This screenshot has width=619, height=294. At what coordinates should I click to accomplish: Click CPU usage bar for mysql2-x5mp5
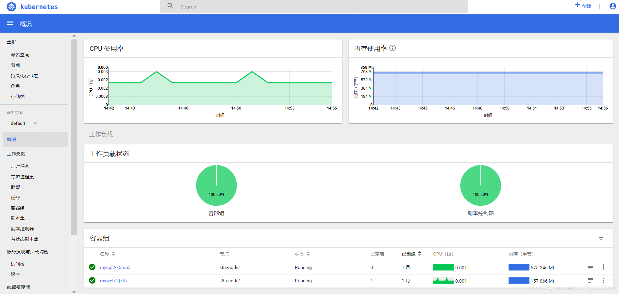pyautogui.click(x=443, y=267)
